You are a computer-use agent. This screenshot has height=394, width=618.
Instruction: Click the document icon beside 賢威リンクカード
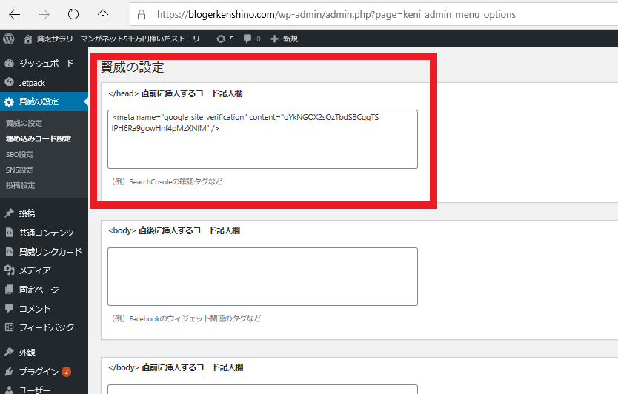(x=9, y=251)
